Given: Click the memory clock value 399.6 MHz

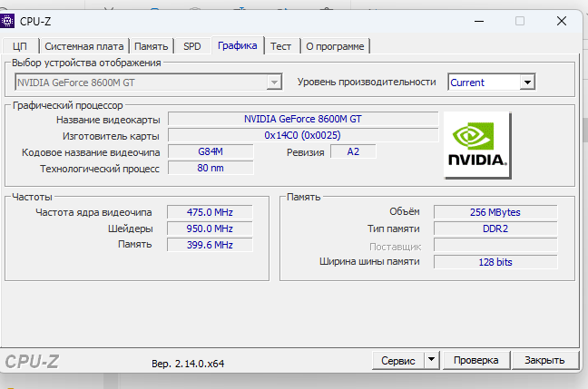Looking at the screenshot, I should pos(210,245).
